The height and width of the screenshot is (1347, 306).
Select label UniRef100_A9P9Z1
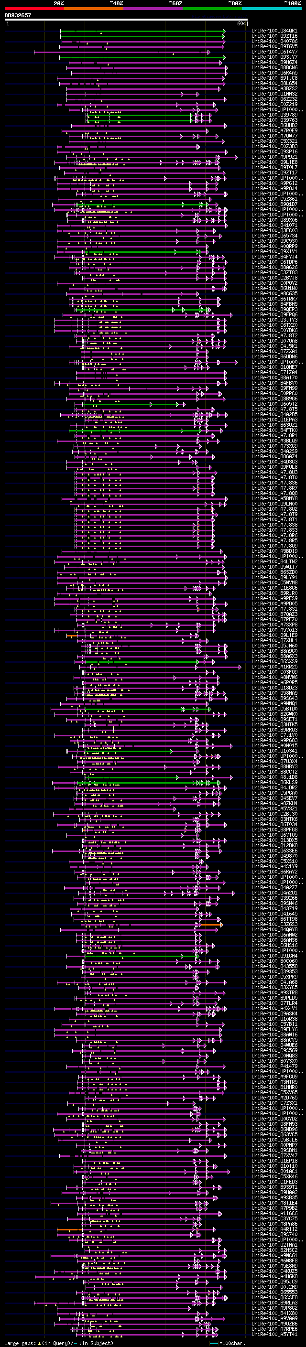click(274, 157)
